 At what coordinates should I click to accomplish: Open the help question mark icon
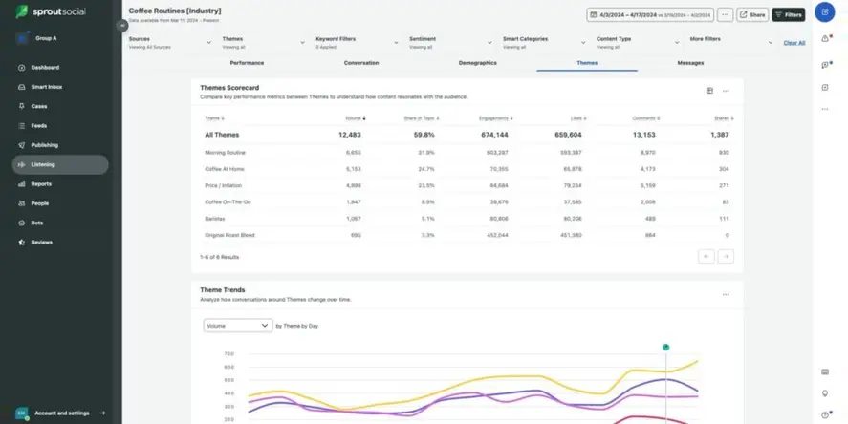825,414
